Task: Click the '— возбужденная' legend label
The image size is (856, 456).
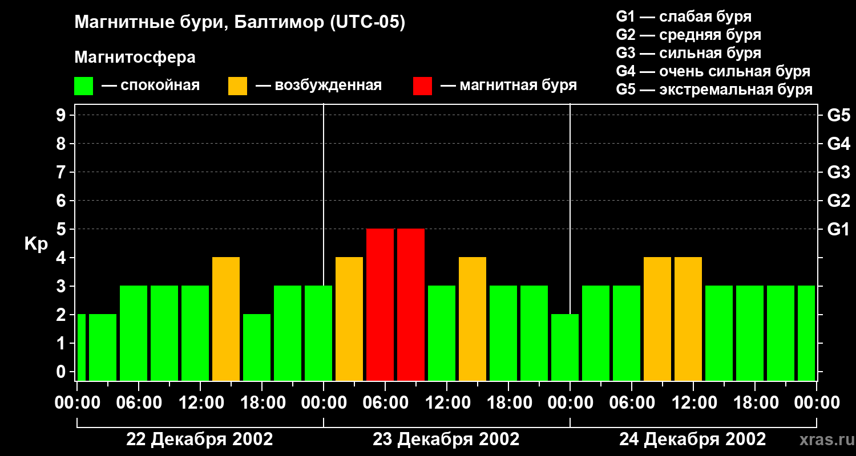Action: pyautogui.click(x=318, y=85)
